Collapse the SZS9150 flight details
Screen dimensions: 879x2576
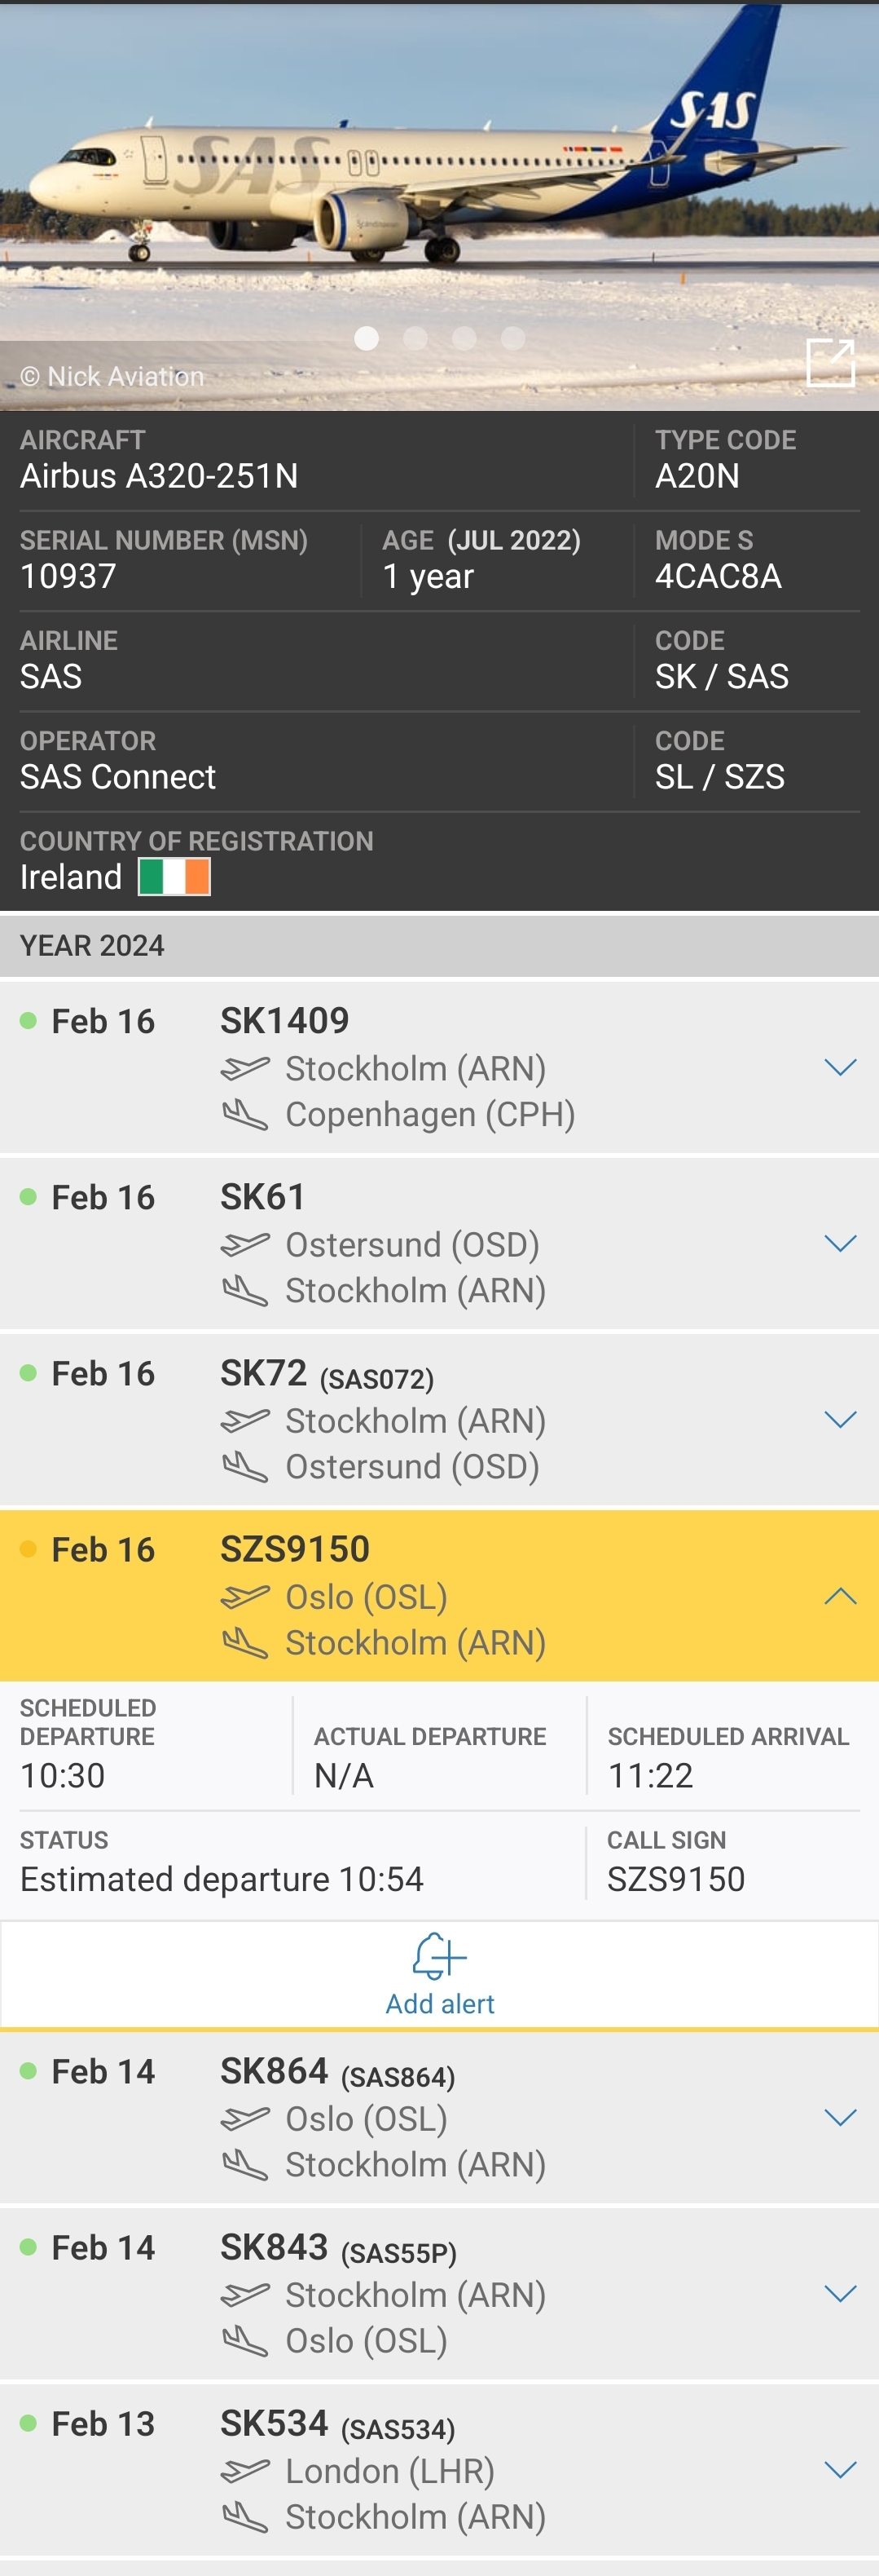[x=842, y=1594]
